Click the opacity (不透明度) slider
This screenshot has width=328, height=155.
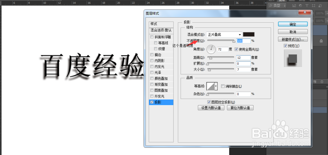[x=221, y=40]
